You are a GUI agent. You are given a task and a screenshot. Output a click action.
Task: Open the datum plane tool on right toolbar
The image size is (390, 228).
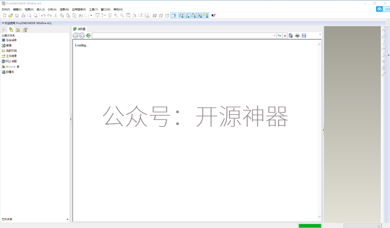(x=384, y=36)
